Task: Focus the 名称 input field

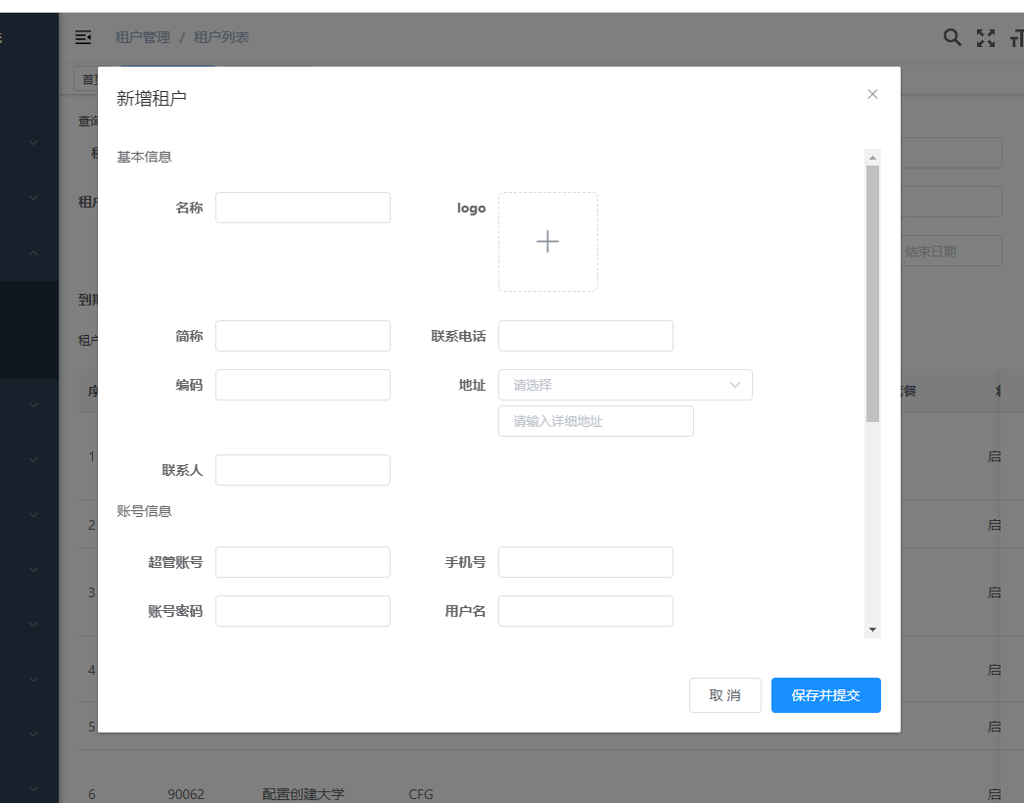Action: pyautogui.click(x=303, y=208)
